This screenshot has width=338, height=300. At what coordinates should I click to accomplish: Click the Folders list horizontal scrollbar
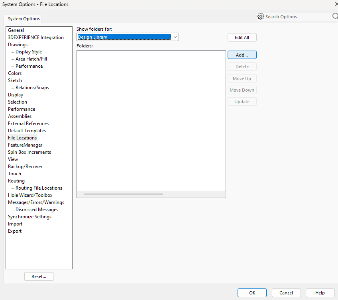[x=124, y=194]
